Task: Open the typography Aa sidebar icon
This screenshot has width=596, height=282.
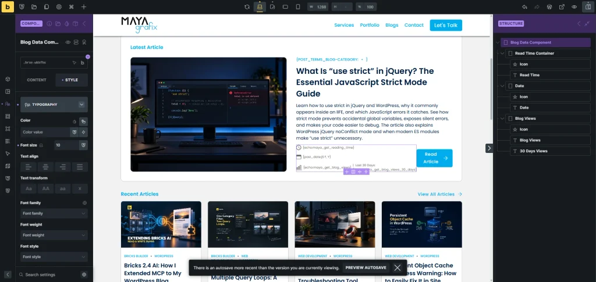Action: [8, 104]
